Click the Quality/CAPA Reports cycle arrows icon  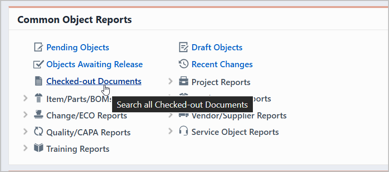coord(39,132)
